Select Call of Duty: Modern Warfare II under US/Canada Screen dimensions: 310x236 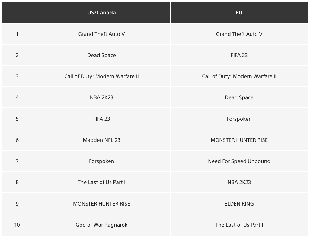(x=101, y=76)
